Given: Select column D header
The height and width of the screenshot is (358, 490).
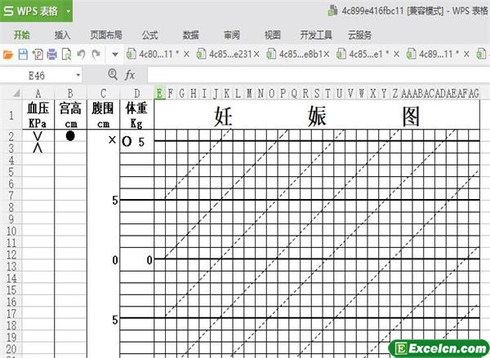Looking at the screenshot, I should pos(137,93).
